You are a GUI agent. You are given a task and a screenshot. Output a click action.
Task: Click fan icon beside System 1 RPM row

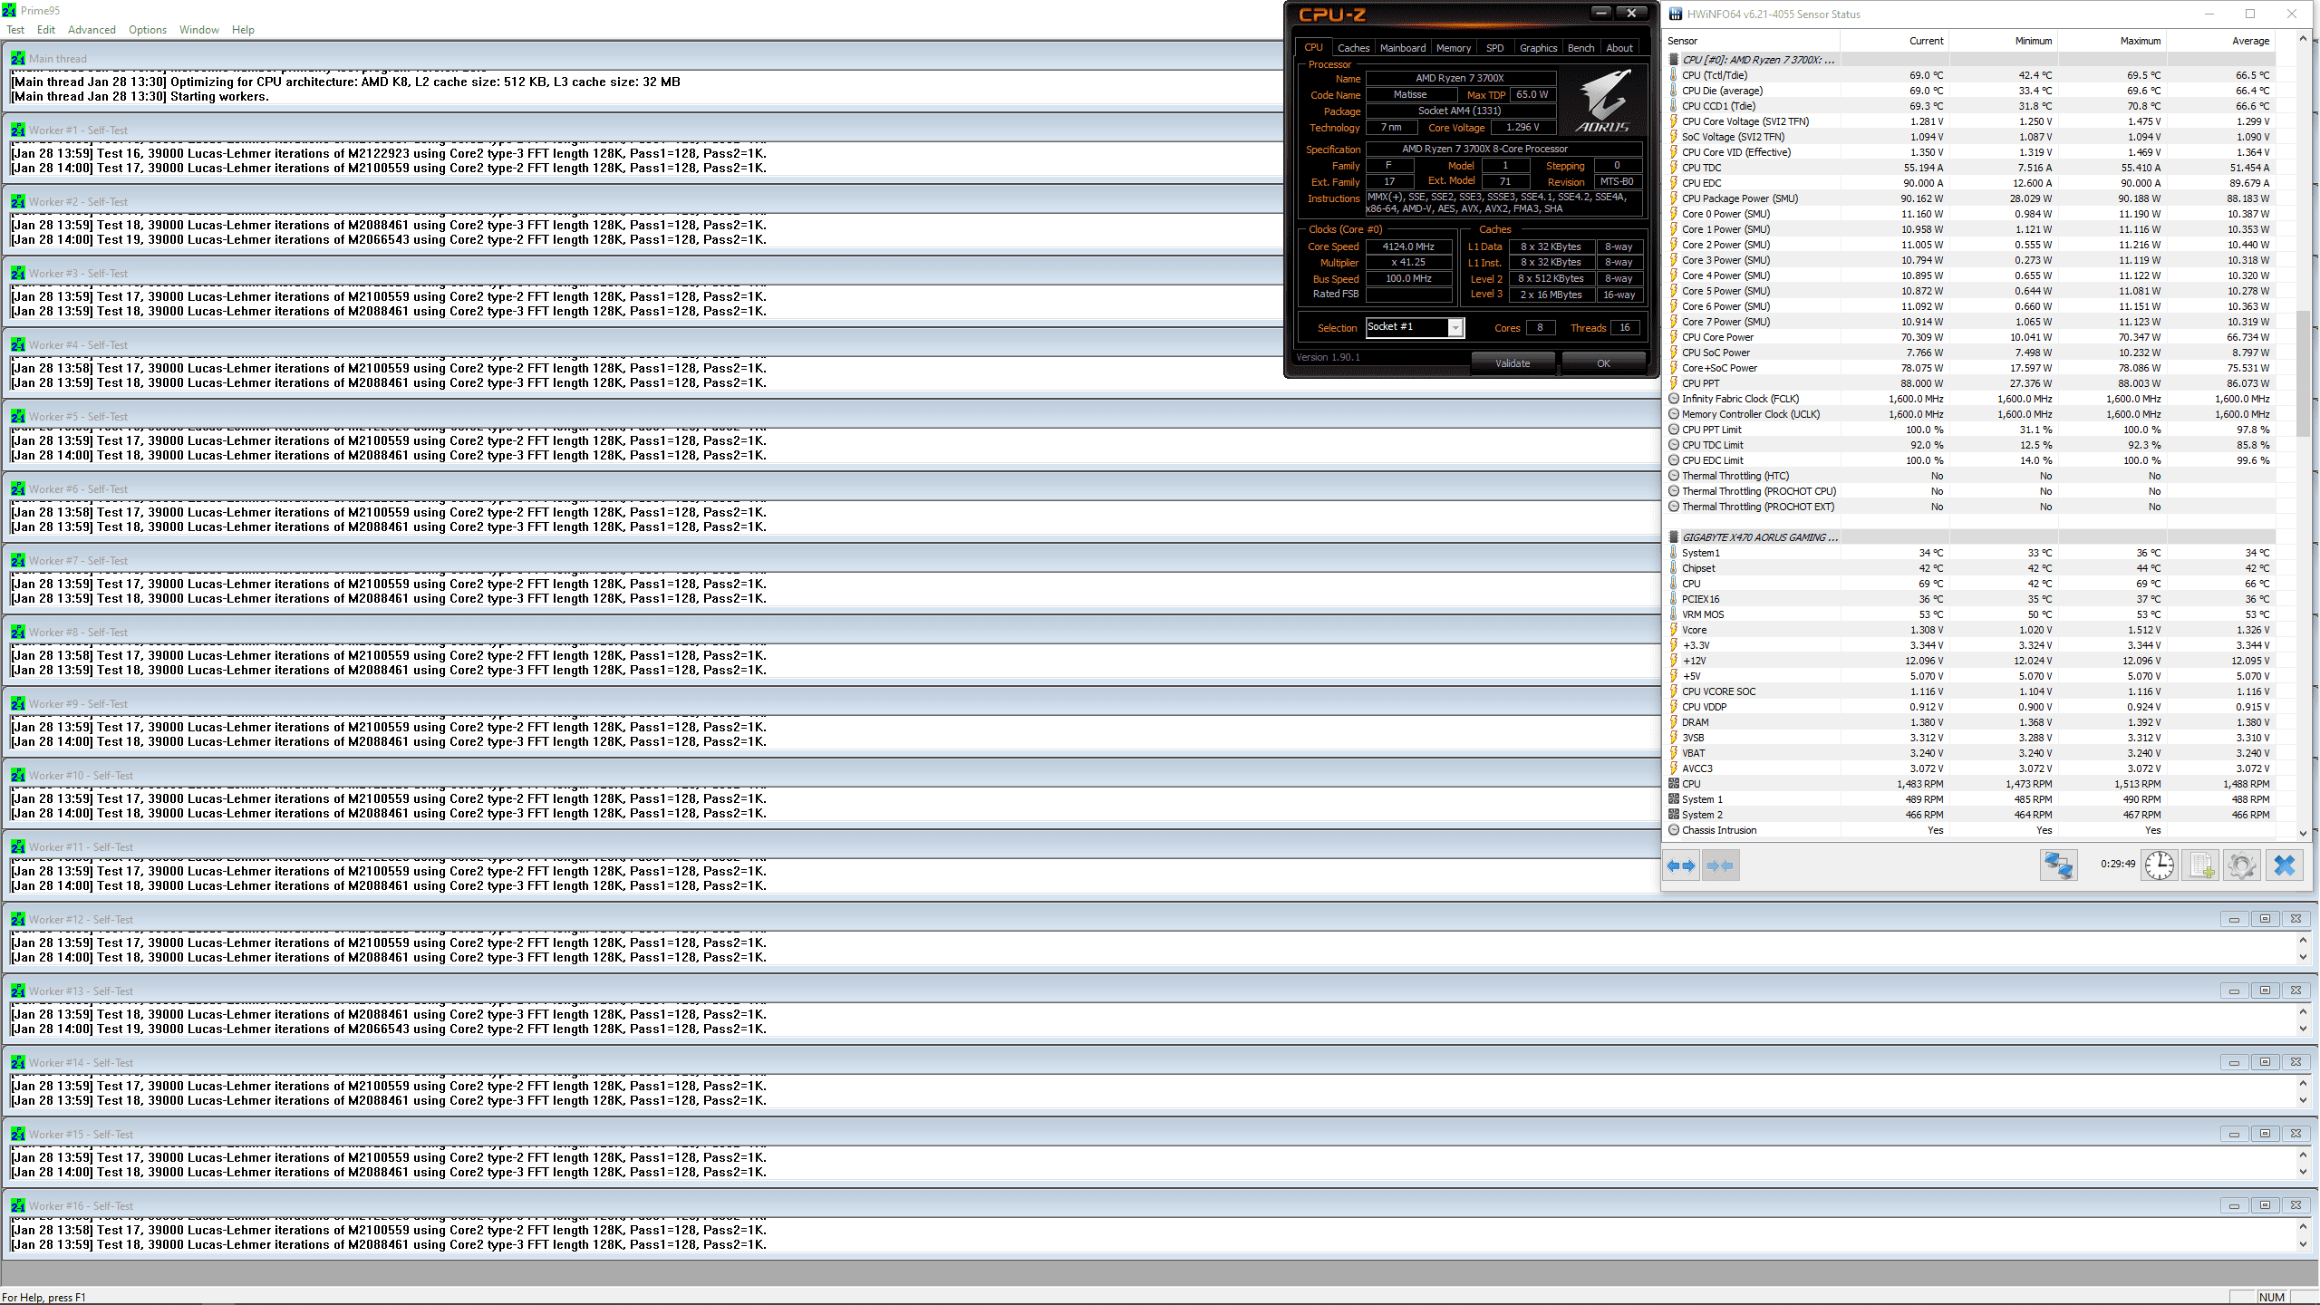click(x=1674, y=799)
